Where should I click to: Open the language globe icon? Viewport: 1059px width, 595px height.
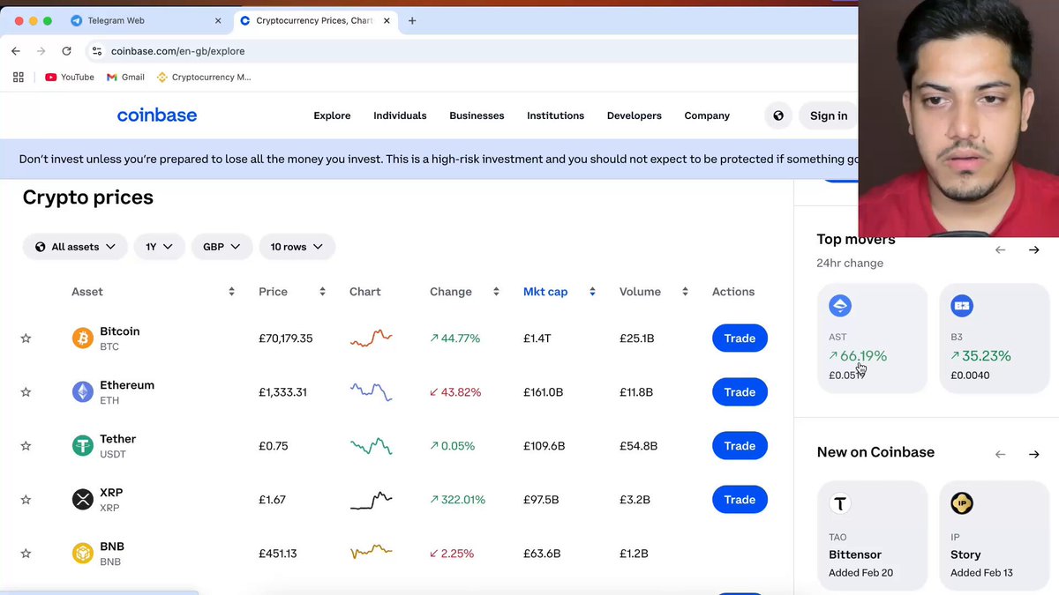778,115
